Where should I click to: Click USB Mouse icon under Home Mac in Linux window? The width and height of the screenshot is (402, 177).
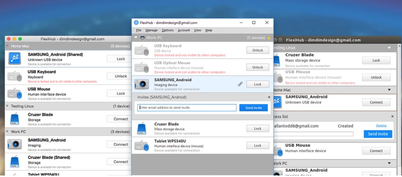point(278,151)
